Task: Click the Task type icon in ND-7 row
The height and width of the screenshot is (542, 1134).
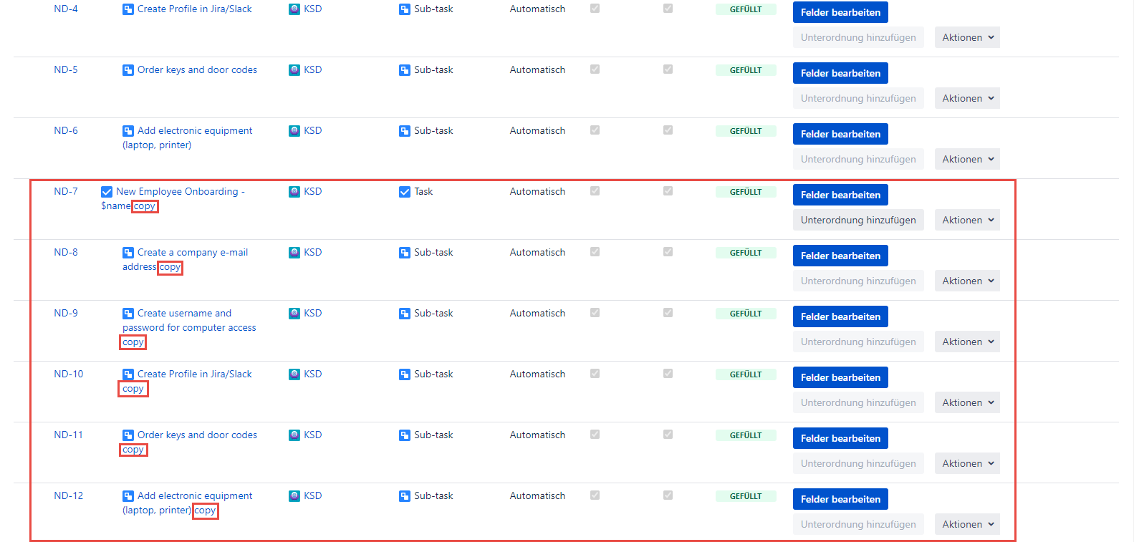Action: click(405, 192)
